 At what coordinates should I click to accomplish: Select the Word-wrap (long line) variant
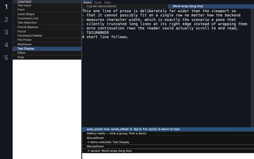(211, 6)
